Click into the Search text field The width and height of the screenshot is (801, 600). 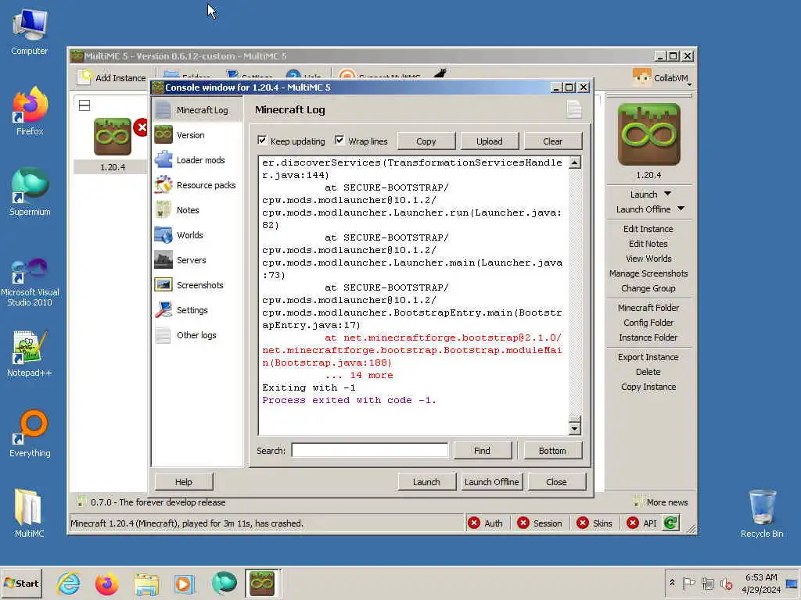pos(369,451)
